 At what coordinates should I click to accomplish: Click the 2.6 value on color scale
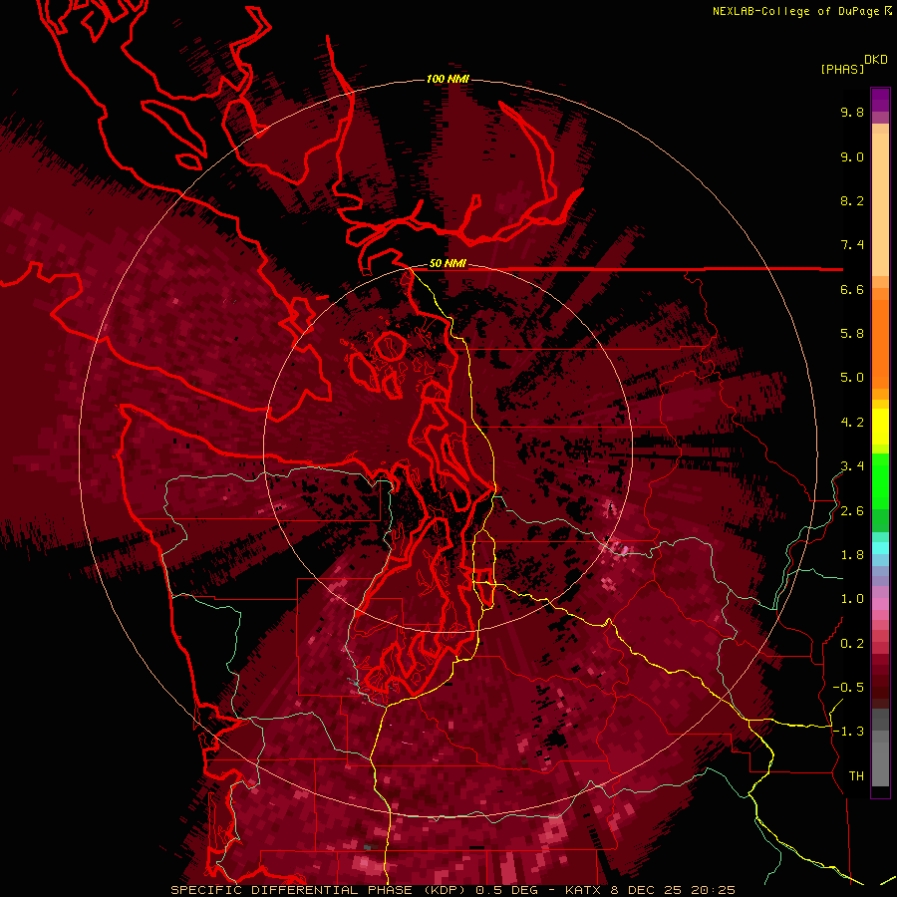click(852, 511)
